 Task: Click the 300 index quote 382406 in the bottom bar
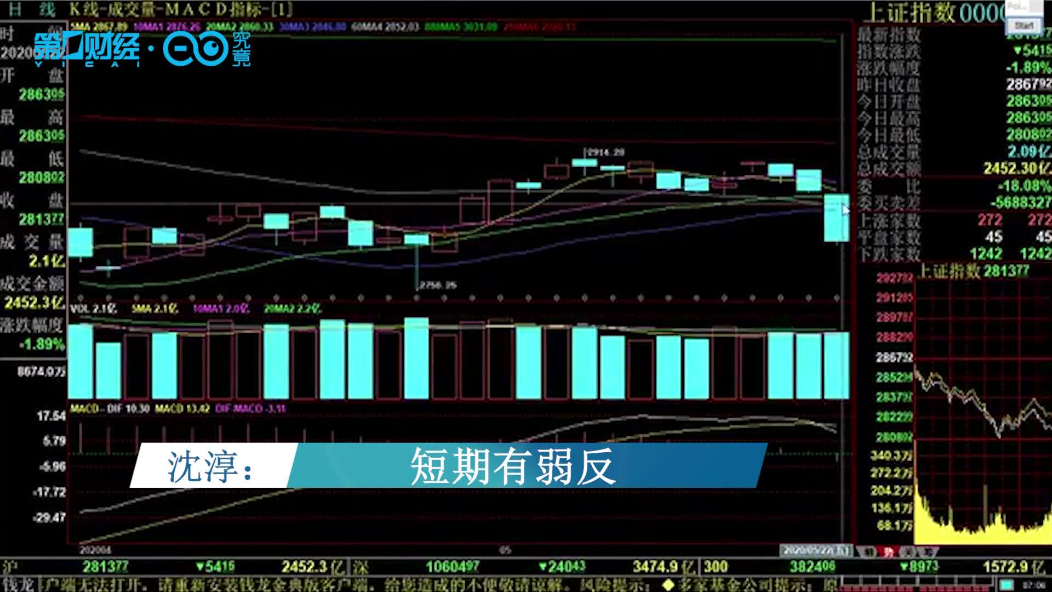click(x=813, y=566)
